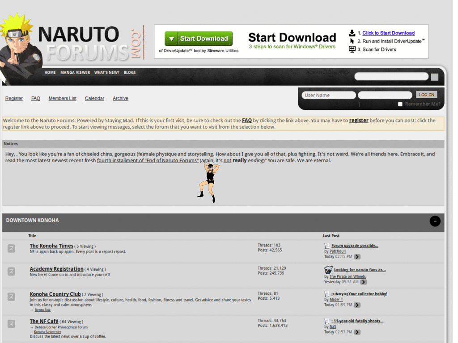Open the '11-year-old fatally shoots...' thread

357,321
